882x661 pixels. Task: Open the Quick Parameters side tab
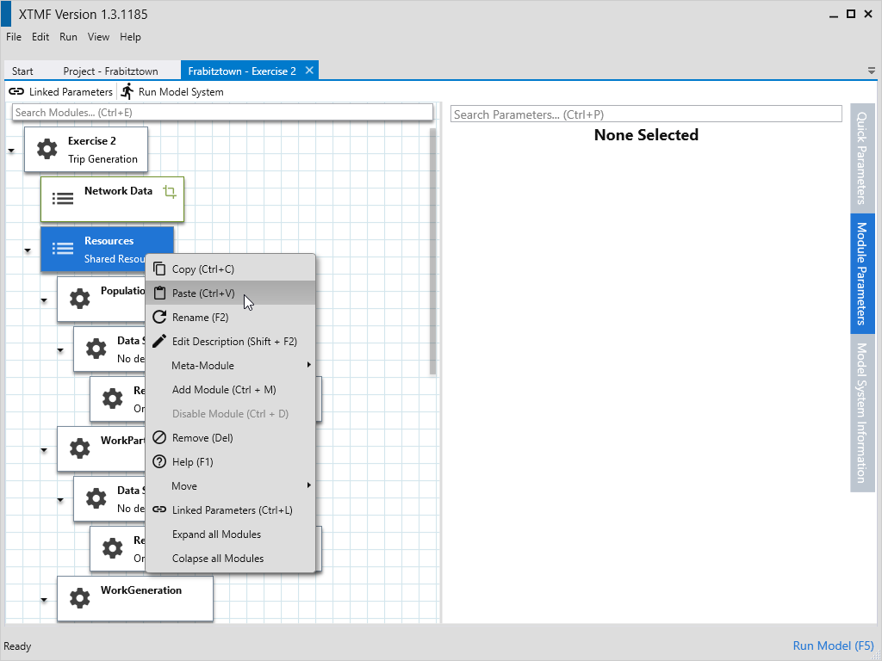pos(862,158)
